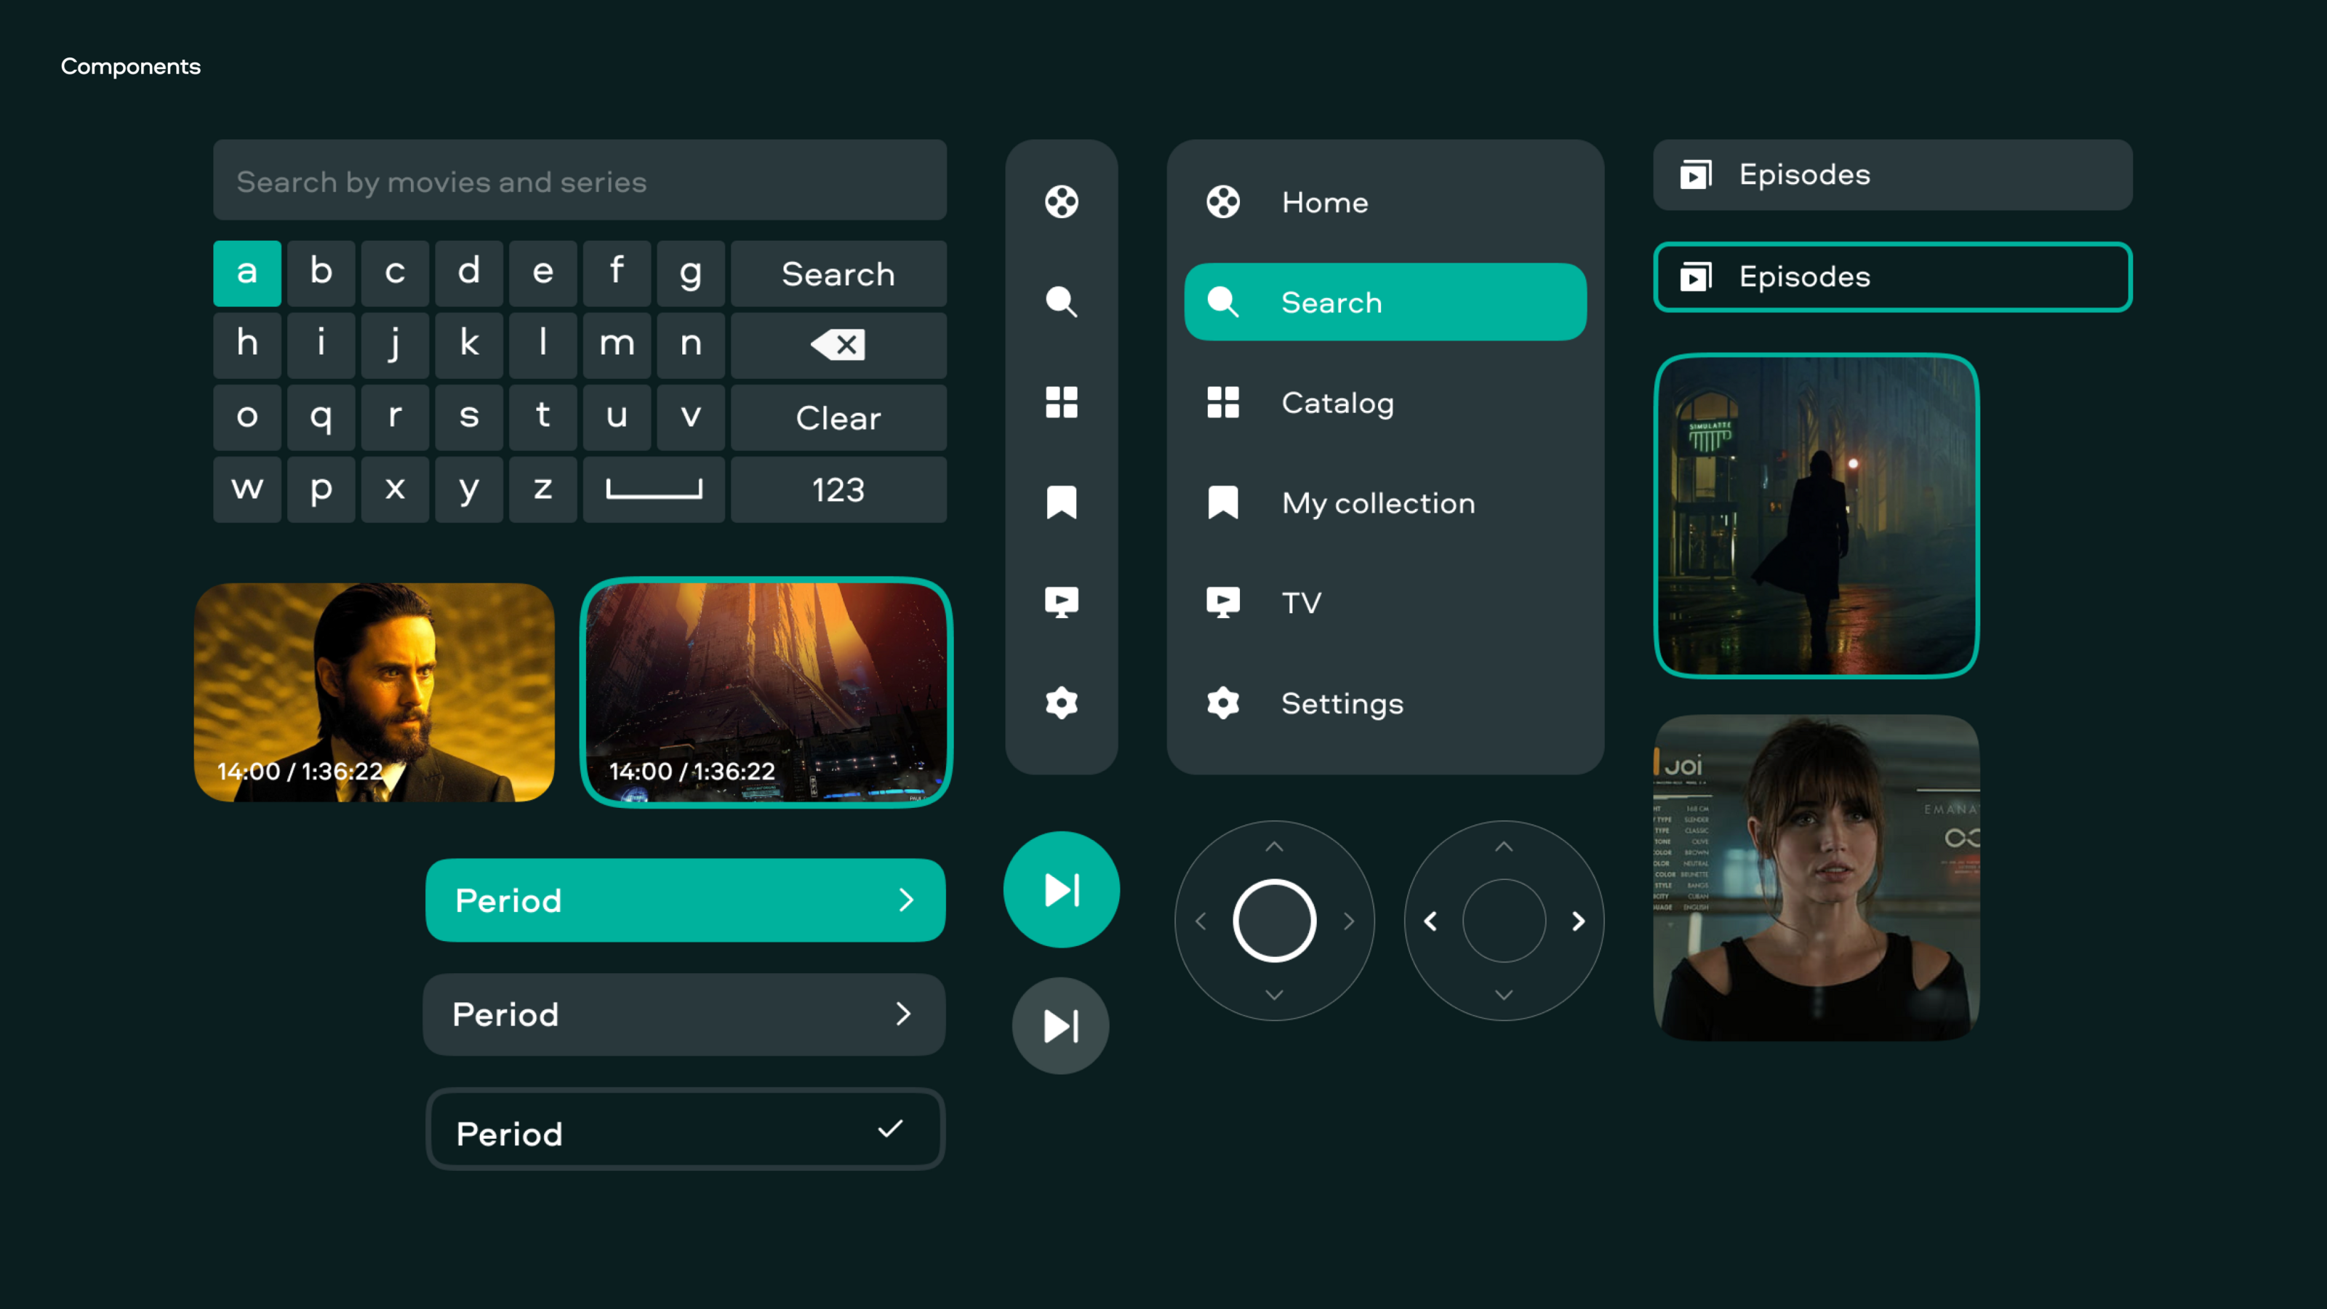Image resolution: width=2327 pixels, height=1309 pixels.
Task: Select the Period option with checkmark
Action: coord(685,1130)
